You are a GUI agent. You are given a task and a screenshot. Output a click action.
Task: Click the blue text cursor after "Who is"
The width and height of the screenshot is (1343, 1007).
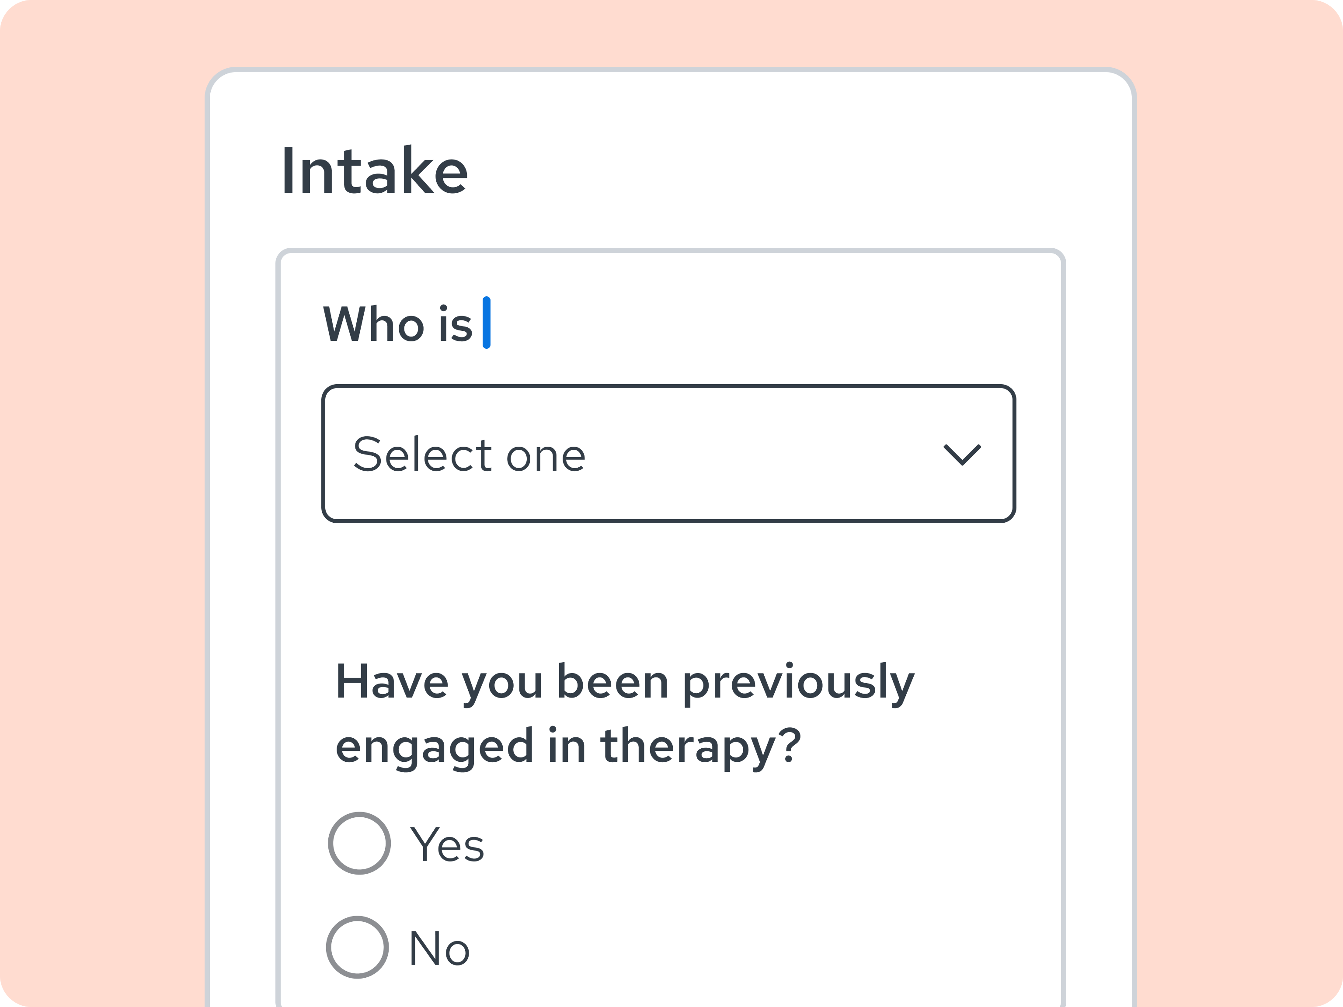(486, 323)
